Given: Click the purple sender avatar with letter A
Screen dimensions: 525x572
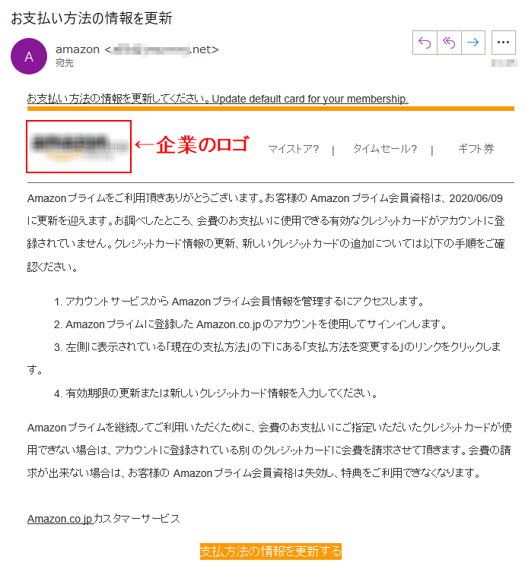Looking at the screenshot, I should (x=29, y=56).
